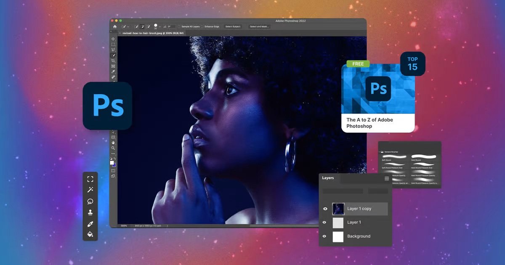Change screen mode icon at toolbar bottom
Screen dimensions: 505x265
pos(113,176)
